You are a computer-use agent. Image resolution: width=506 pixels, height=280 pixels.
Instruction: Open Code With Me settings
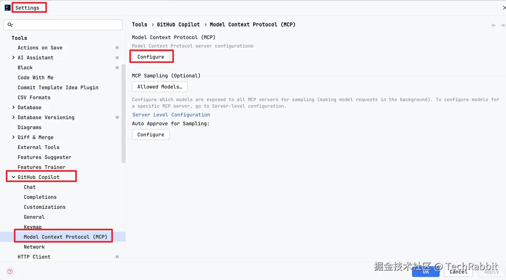tap(35, 78)
